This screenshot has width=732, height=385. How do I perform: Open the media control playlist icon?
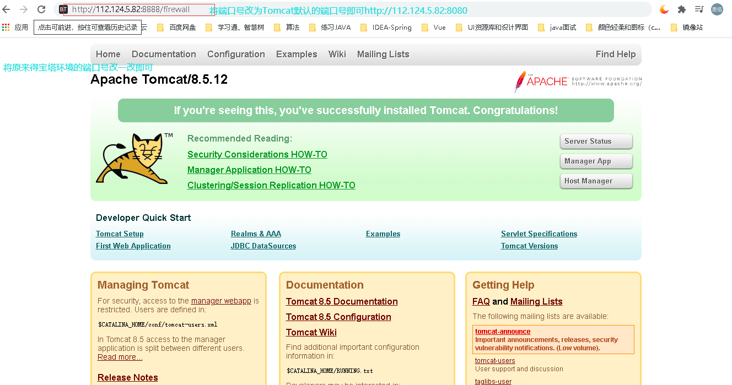(x=699, y=9)
